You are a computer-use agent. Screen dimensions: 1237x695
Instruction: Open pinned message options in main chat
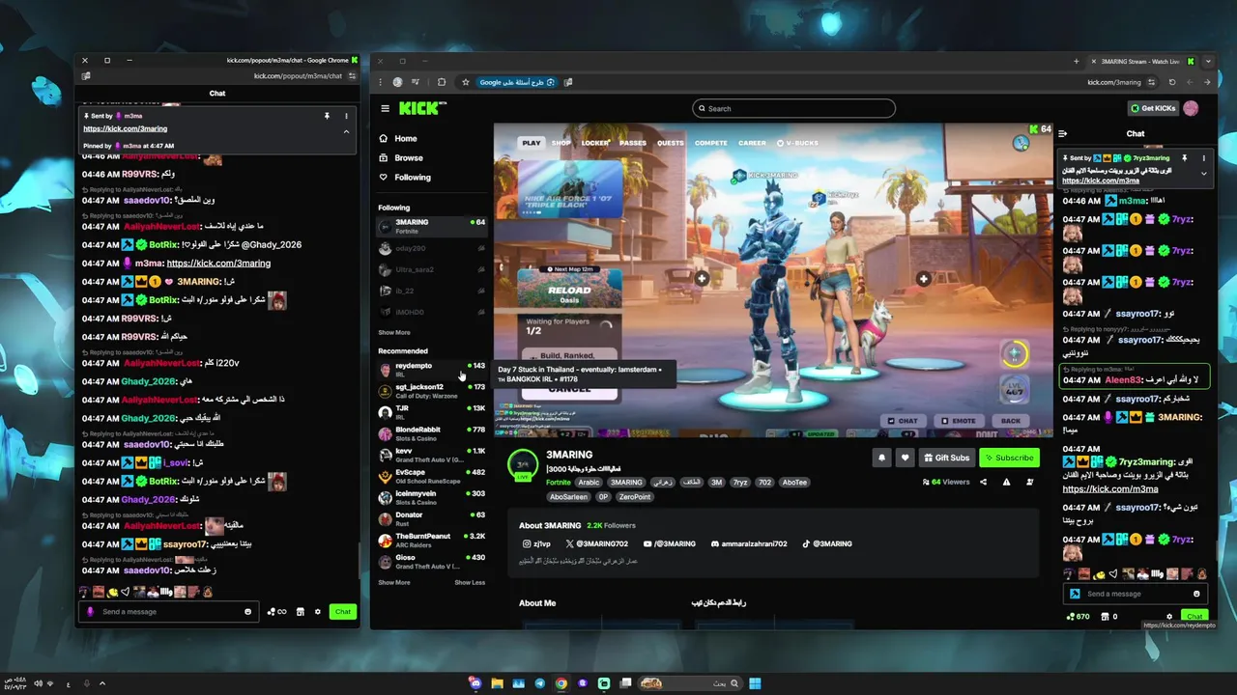(x=1203, y=158)
